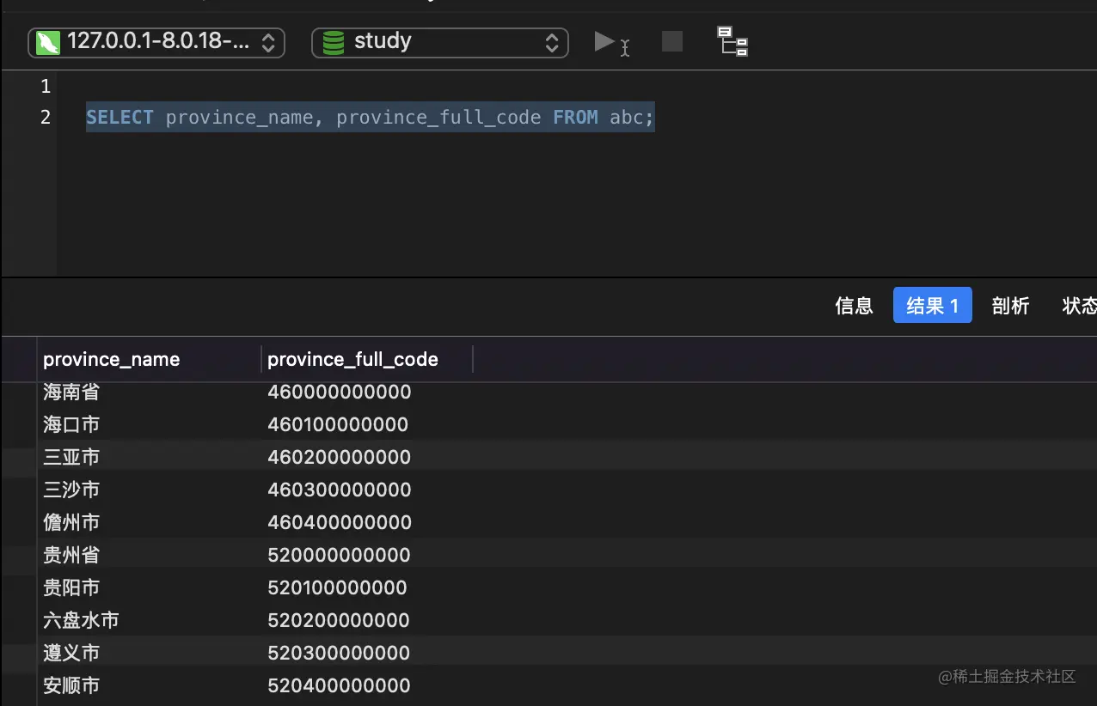Select the 贵阳市 cell

[71, 587]
